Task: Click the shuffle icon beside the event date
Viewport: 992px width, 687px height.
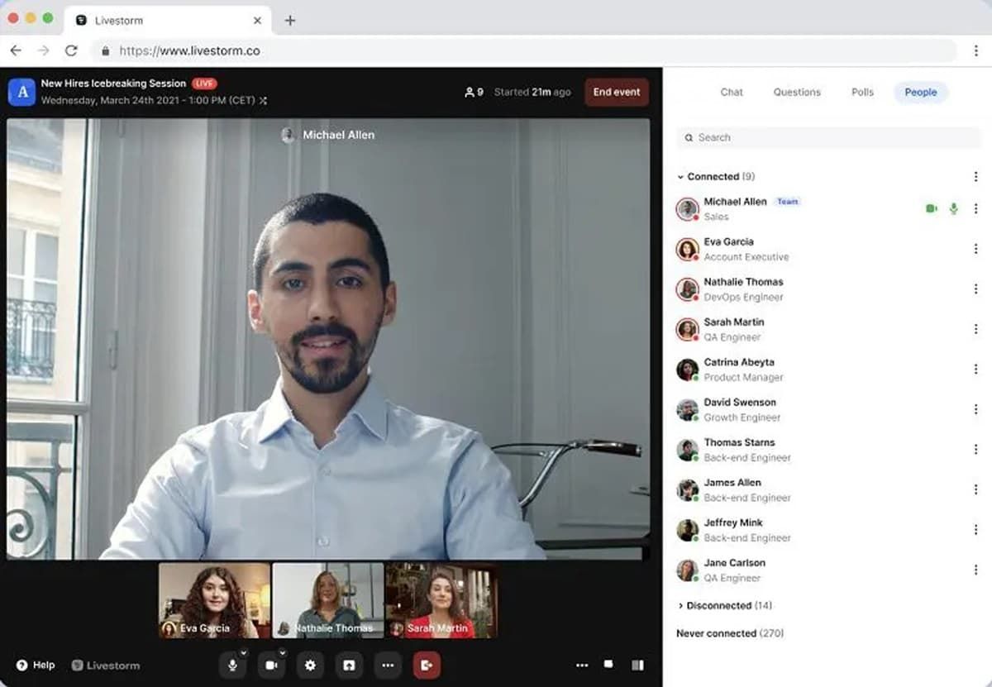Action: pyautogui.click(x=263, y=101)
